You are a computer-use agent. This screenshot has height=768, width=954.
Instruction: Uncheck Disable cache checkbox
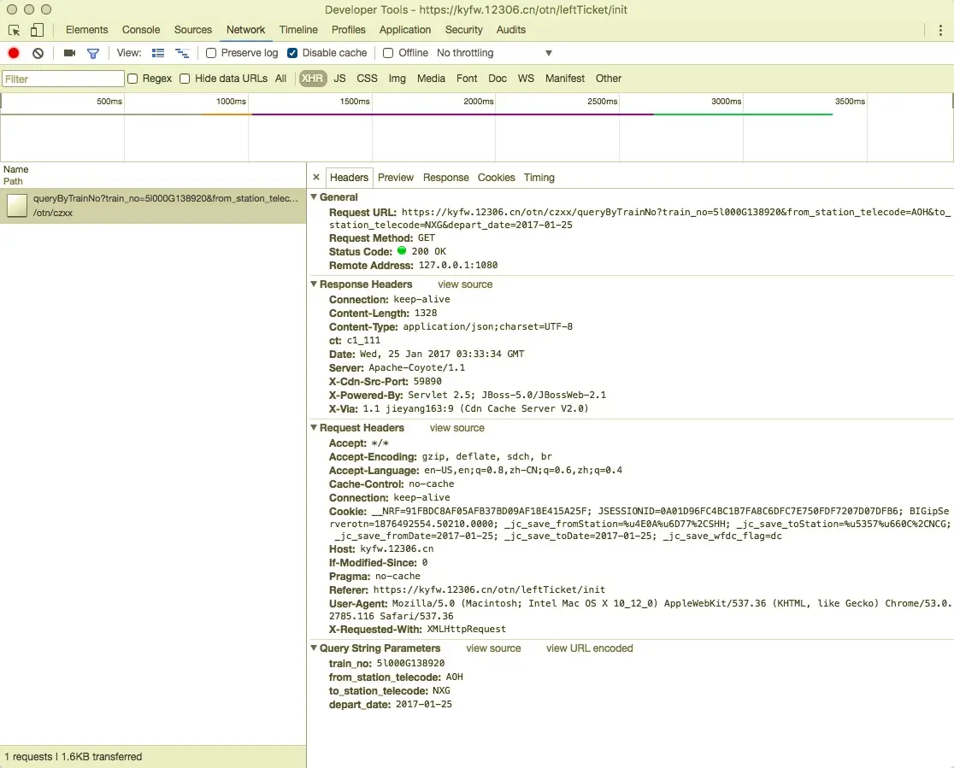point(292,53)
